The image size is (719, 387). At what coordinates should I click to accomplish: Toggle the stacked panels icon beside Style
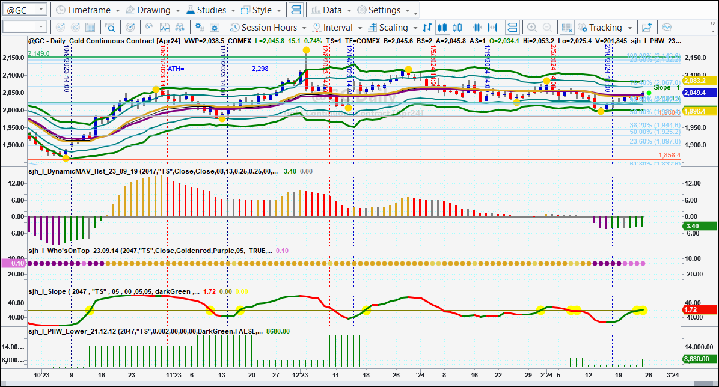pos(296,10)
